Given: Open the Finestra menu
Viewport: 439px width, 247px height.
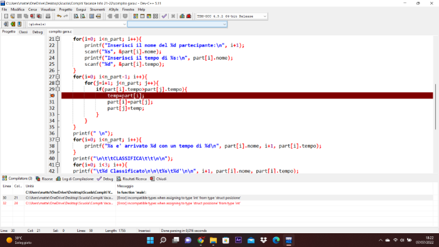Looking at the screenshot, I should [x=128, y=9].
